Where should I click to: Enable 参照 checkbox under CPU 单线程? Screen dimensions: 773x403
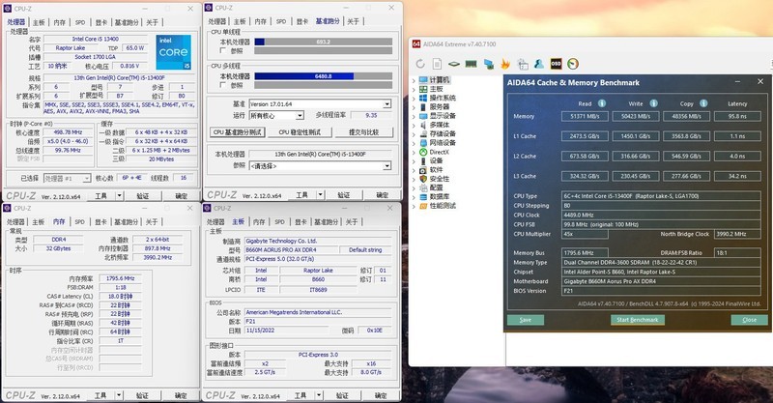click(223, 51)
